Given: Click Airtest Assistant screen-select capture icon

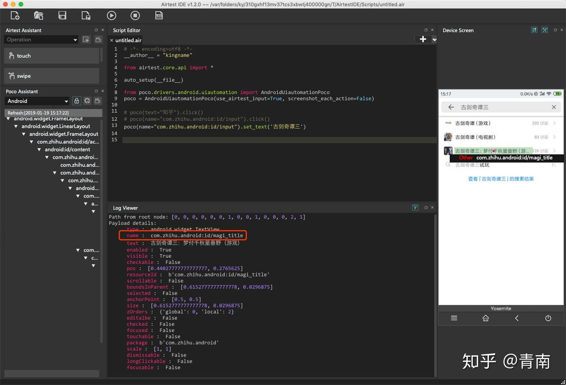Looking at the screenshot, I should [x=86, y=40].
